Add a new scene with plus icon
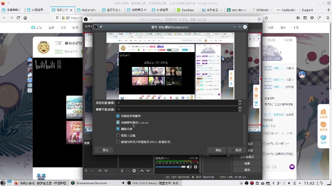This screenshot has width=332, height=186. pyautogui.click(x=86, y=171)
